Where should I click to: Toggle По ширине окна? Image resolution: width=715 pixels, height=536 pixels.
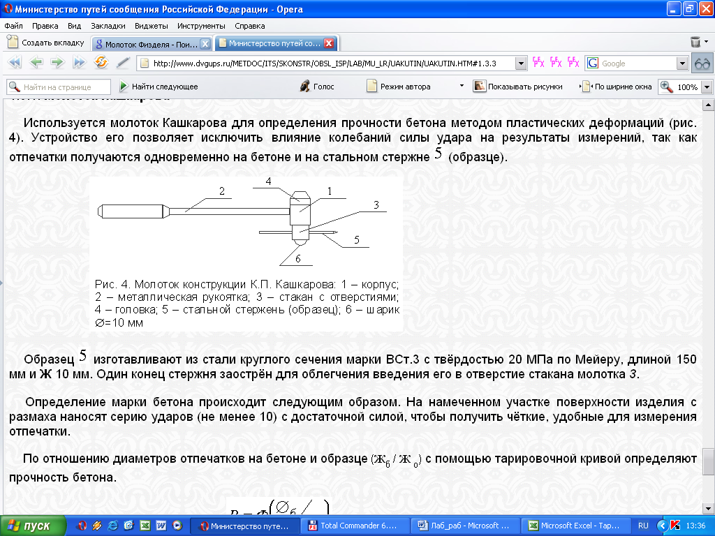coord(615,87)
